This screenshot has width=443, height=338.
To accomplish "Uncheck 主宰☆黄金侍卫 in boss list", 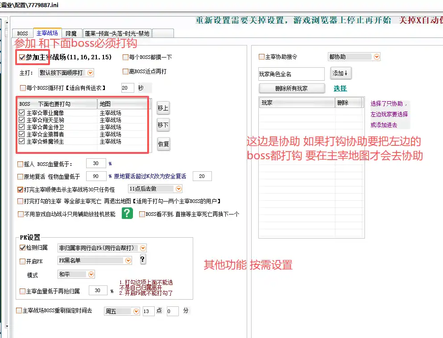I will (22, 127).
